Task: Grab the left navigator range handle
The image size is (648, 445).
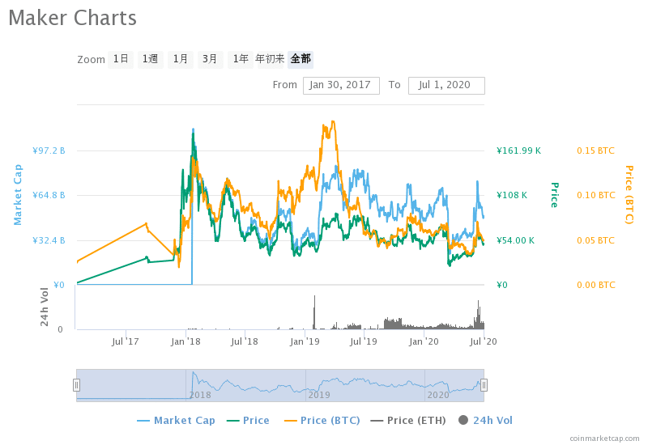Action: [76, 385]
